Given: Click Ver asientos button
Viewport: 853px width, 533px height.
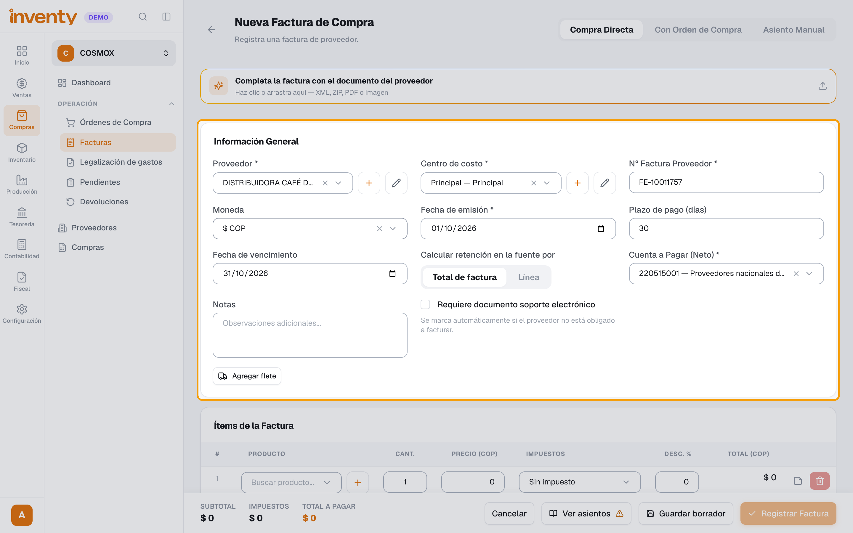Looking at the screenshot, I should pyautogui.click(x=586, y=514).
